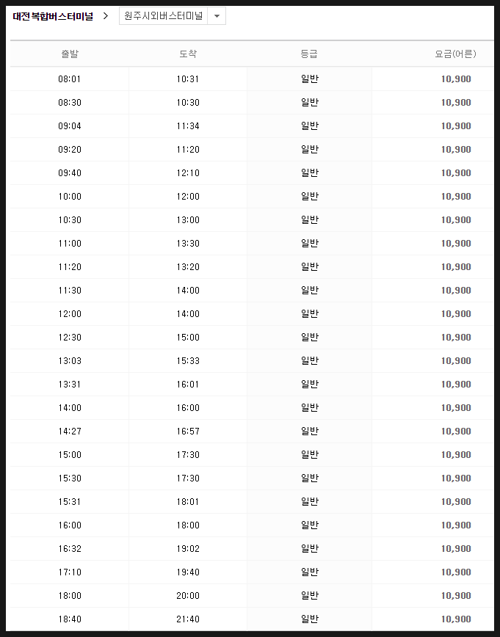Viewport: 500px width, 637px height.
Task: Click the 21:40 arrival time
Action: click(x=188, y=619)
